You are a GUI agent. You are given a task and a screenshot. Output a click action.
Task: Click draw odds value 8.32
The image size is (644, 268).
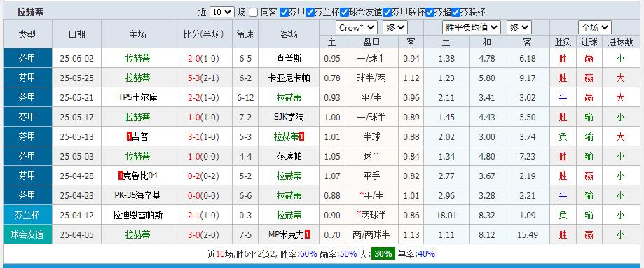pos(487,215)
